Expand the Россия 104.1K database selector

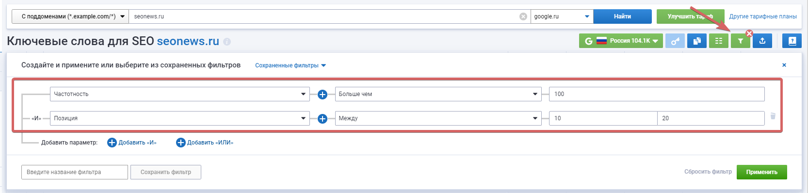point(621,41)
